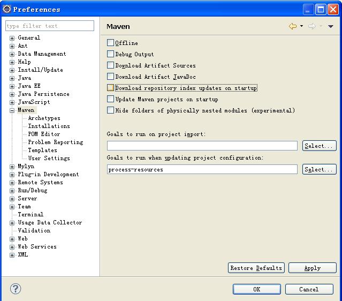Screen dimensions: 342x301
Task: Enable Update Maven projects on startup
Action: (110, 99)
